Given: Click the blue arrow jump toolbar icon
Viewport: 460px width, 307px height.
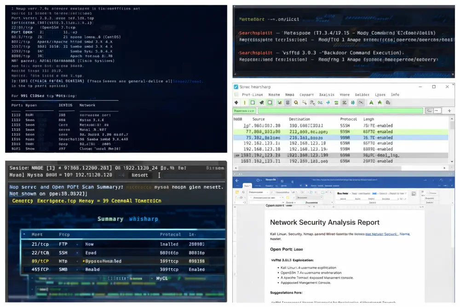Looking at the screenshot, I should point(328,103).
